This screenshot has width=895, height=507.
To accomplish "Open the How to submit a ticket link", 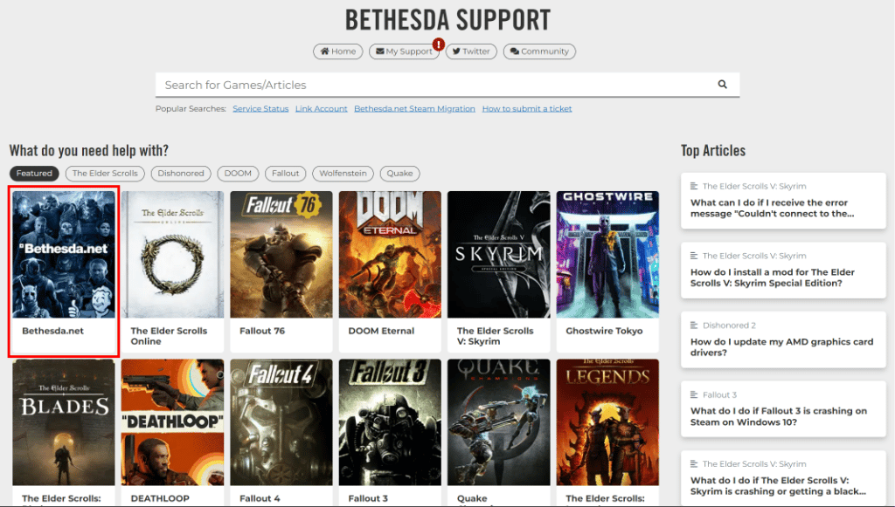I will [x=527, y=108].
